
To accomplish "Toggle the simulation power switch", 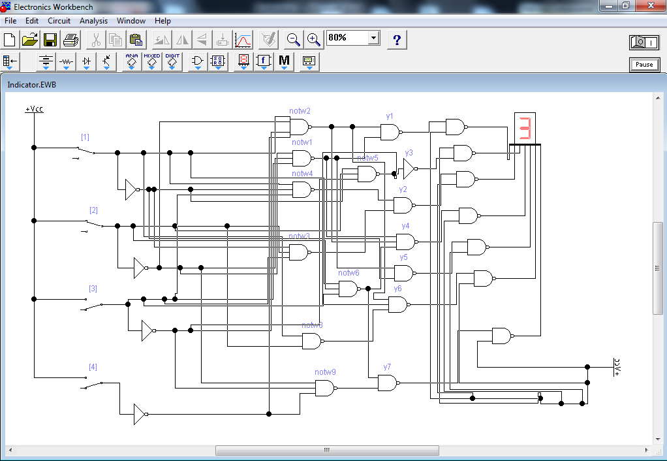I will (644, 42).
